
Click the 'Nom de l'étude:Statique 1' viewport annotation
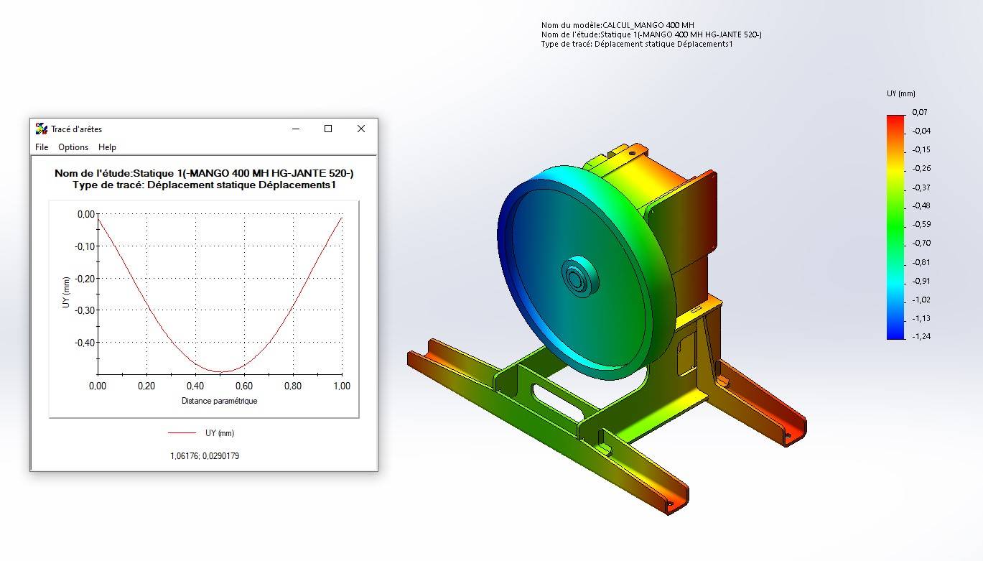[651, 34]
